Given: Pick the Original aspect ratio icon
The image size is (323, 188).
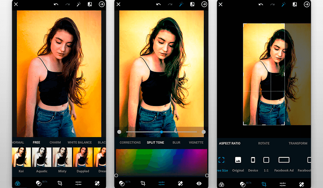Looking at the screenshot, I should click(238, 160).
